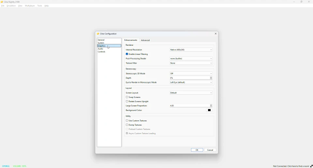313x168 pixels.
Task: Open the Stereoscopic 3D Mode dropdown
Action: [191, 73]
